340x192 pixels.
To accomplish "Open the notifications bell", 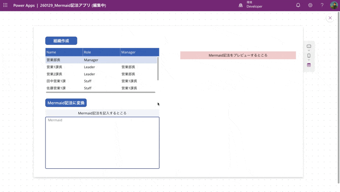I will (298, 6).
